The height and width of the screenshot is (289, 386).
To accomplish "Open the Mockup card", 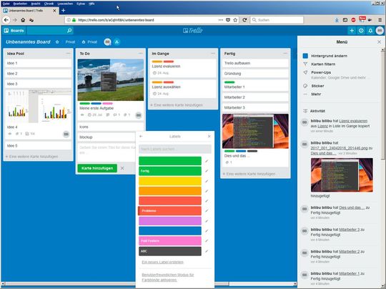I will point(107,137).
